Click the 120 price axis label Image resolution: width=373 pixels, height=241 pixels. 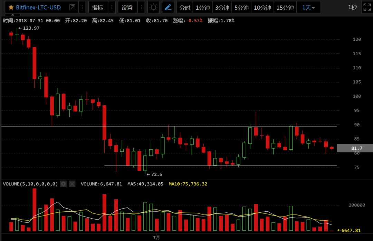[357, 39]
